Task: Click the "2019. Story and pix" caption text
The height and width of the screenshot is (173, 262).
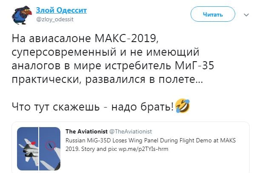Action: (91, 149)
